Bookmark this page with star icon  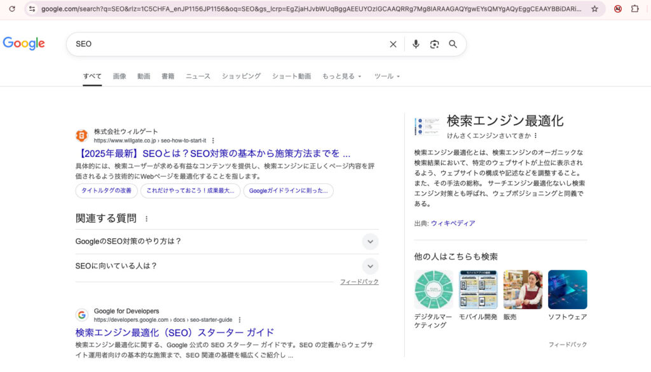[594, 9]
